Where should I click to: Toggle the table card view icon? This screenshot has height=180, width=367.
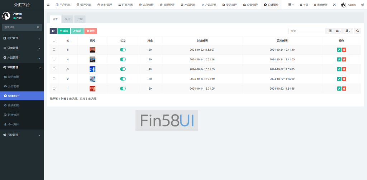click(330, 31)
